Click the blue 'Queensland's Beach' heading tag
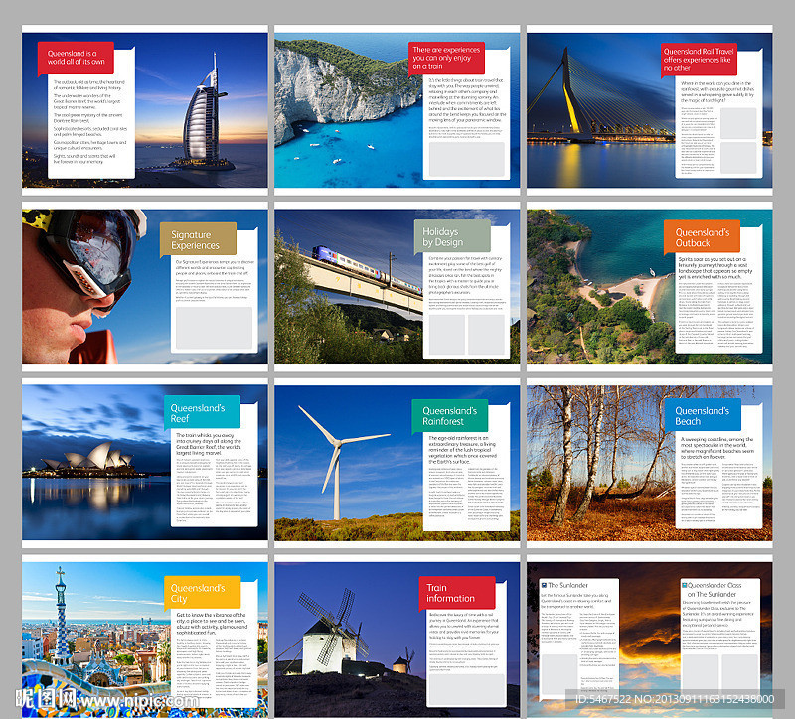This screenshot has width=795, height=719. click(x=703, y=415)
